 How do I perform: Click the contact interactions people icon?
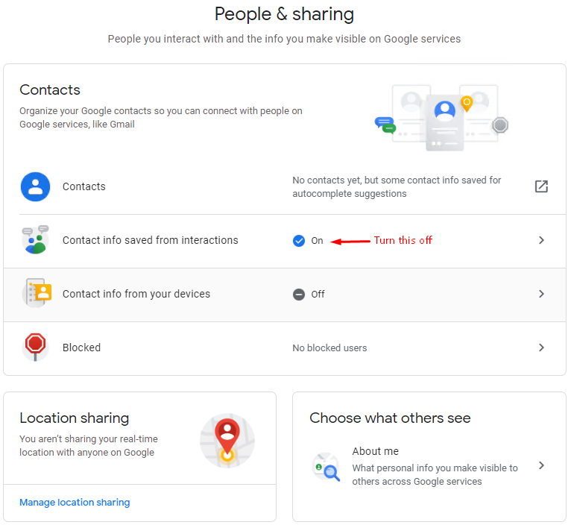point(35,240)
